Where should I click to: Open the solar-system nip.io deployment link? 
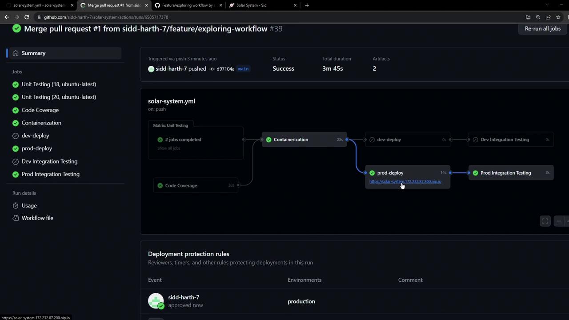click(x=405, y=181)
